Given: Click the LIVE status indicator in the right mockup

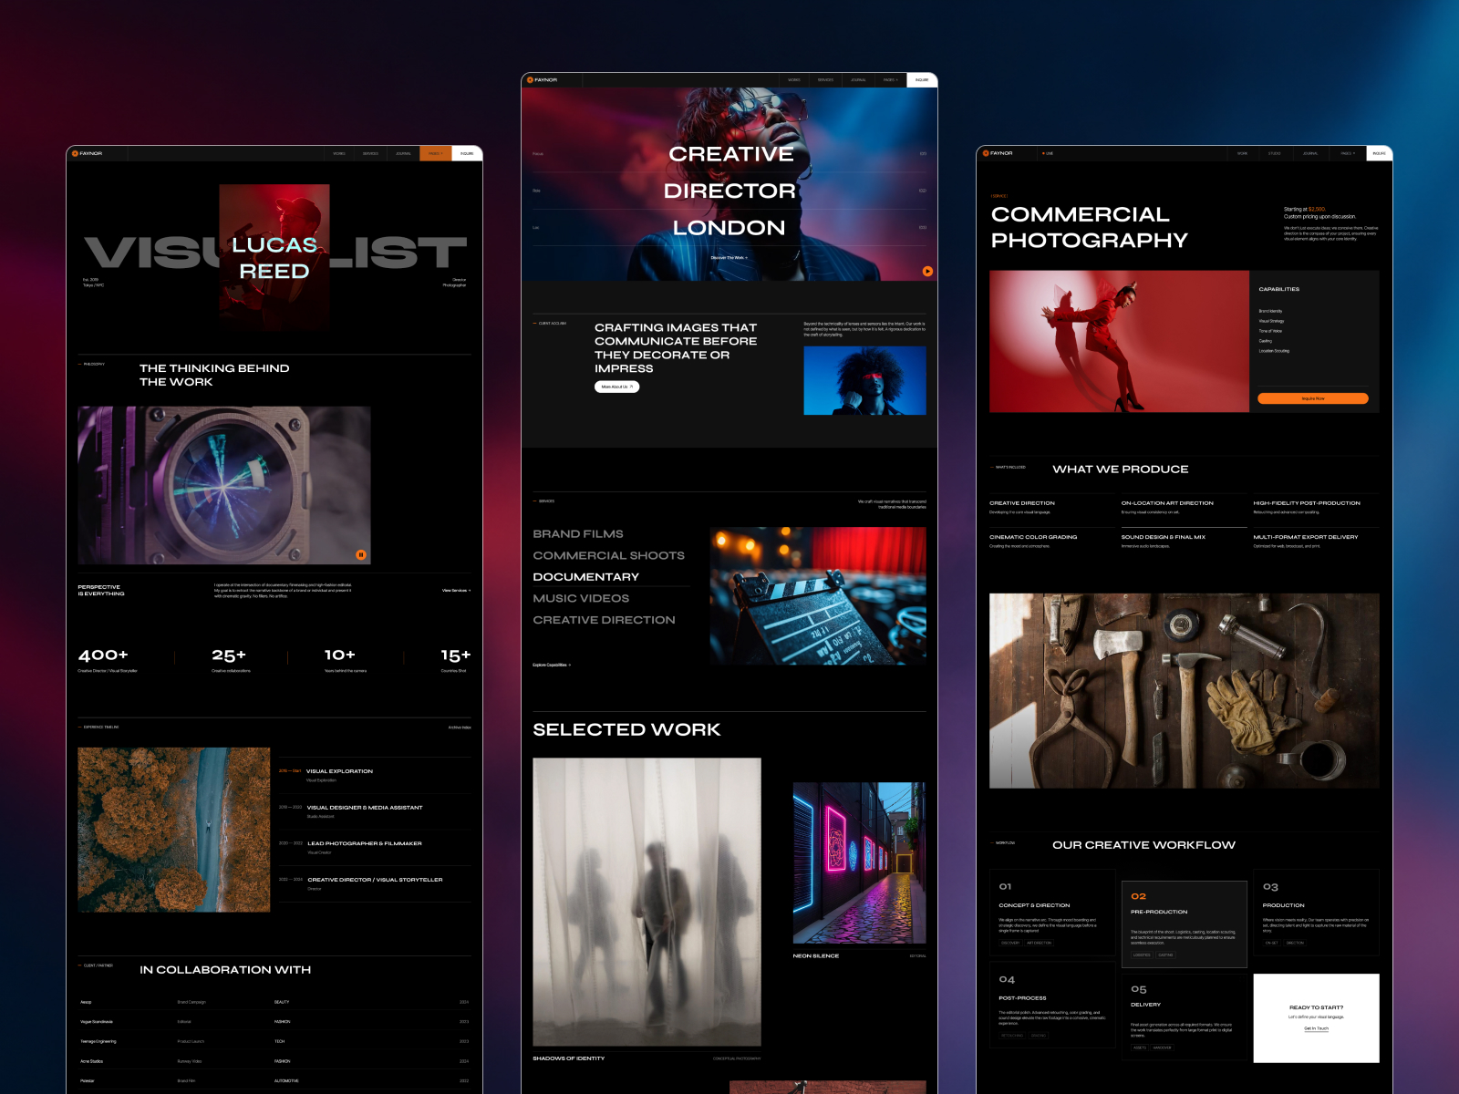Looking at the screenshot, I should point(1048,153).
